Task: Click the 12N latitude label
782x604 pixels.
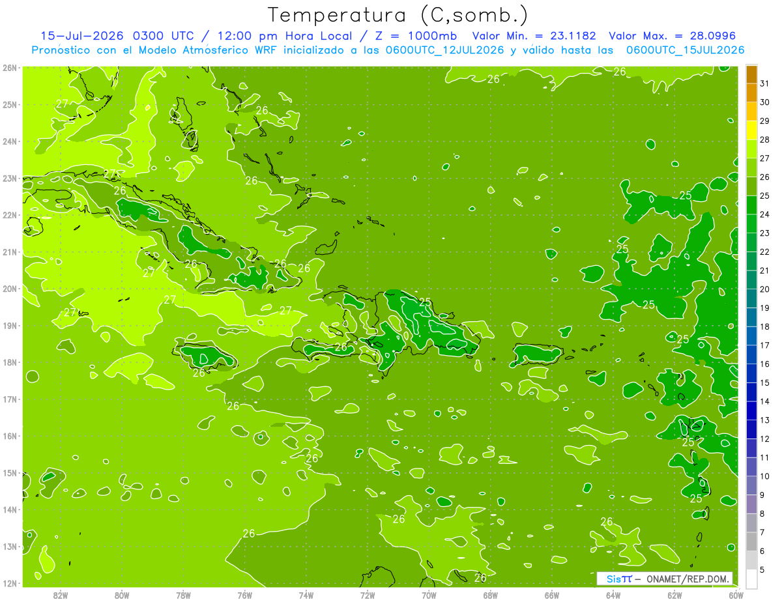Action: [10, 583]
